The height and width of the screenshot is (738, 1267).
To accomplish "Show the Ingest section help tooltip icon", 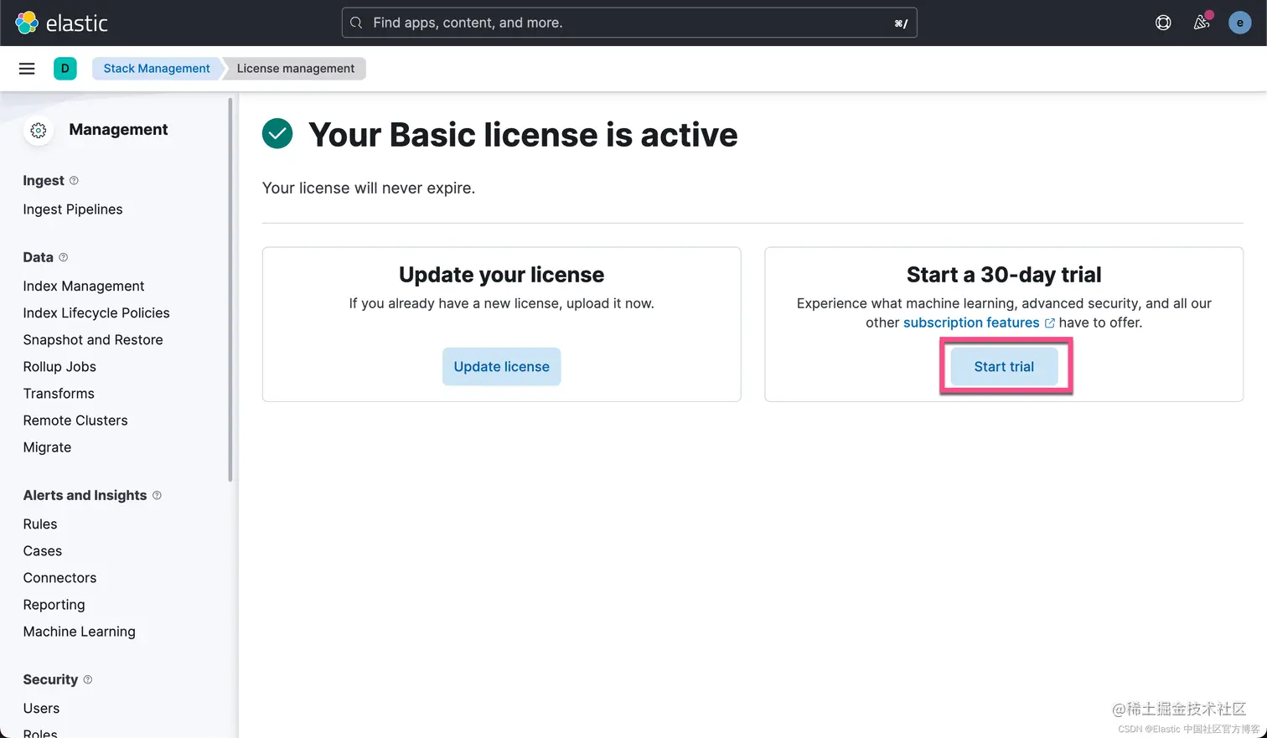I will 74,181.
